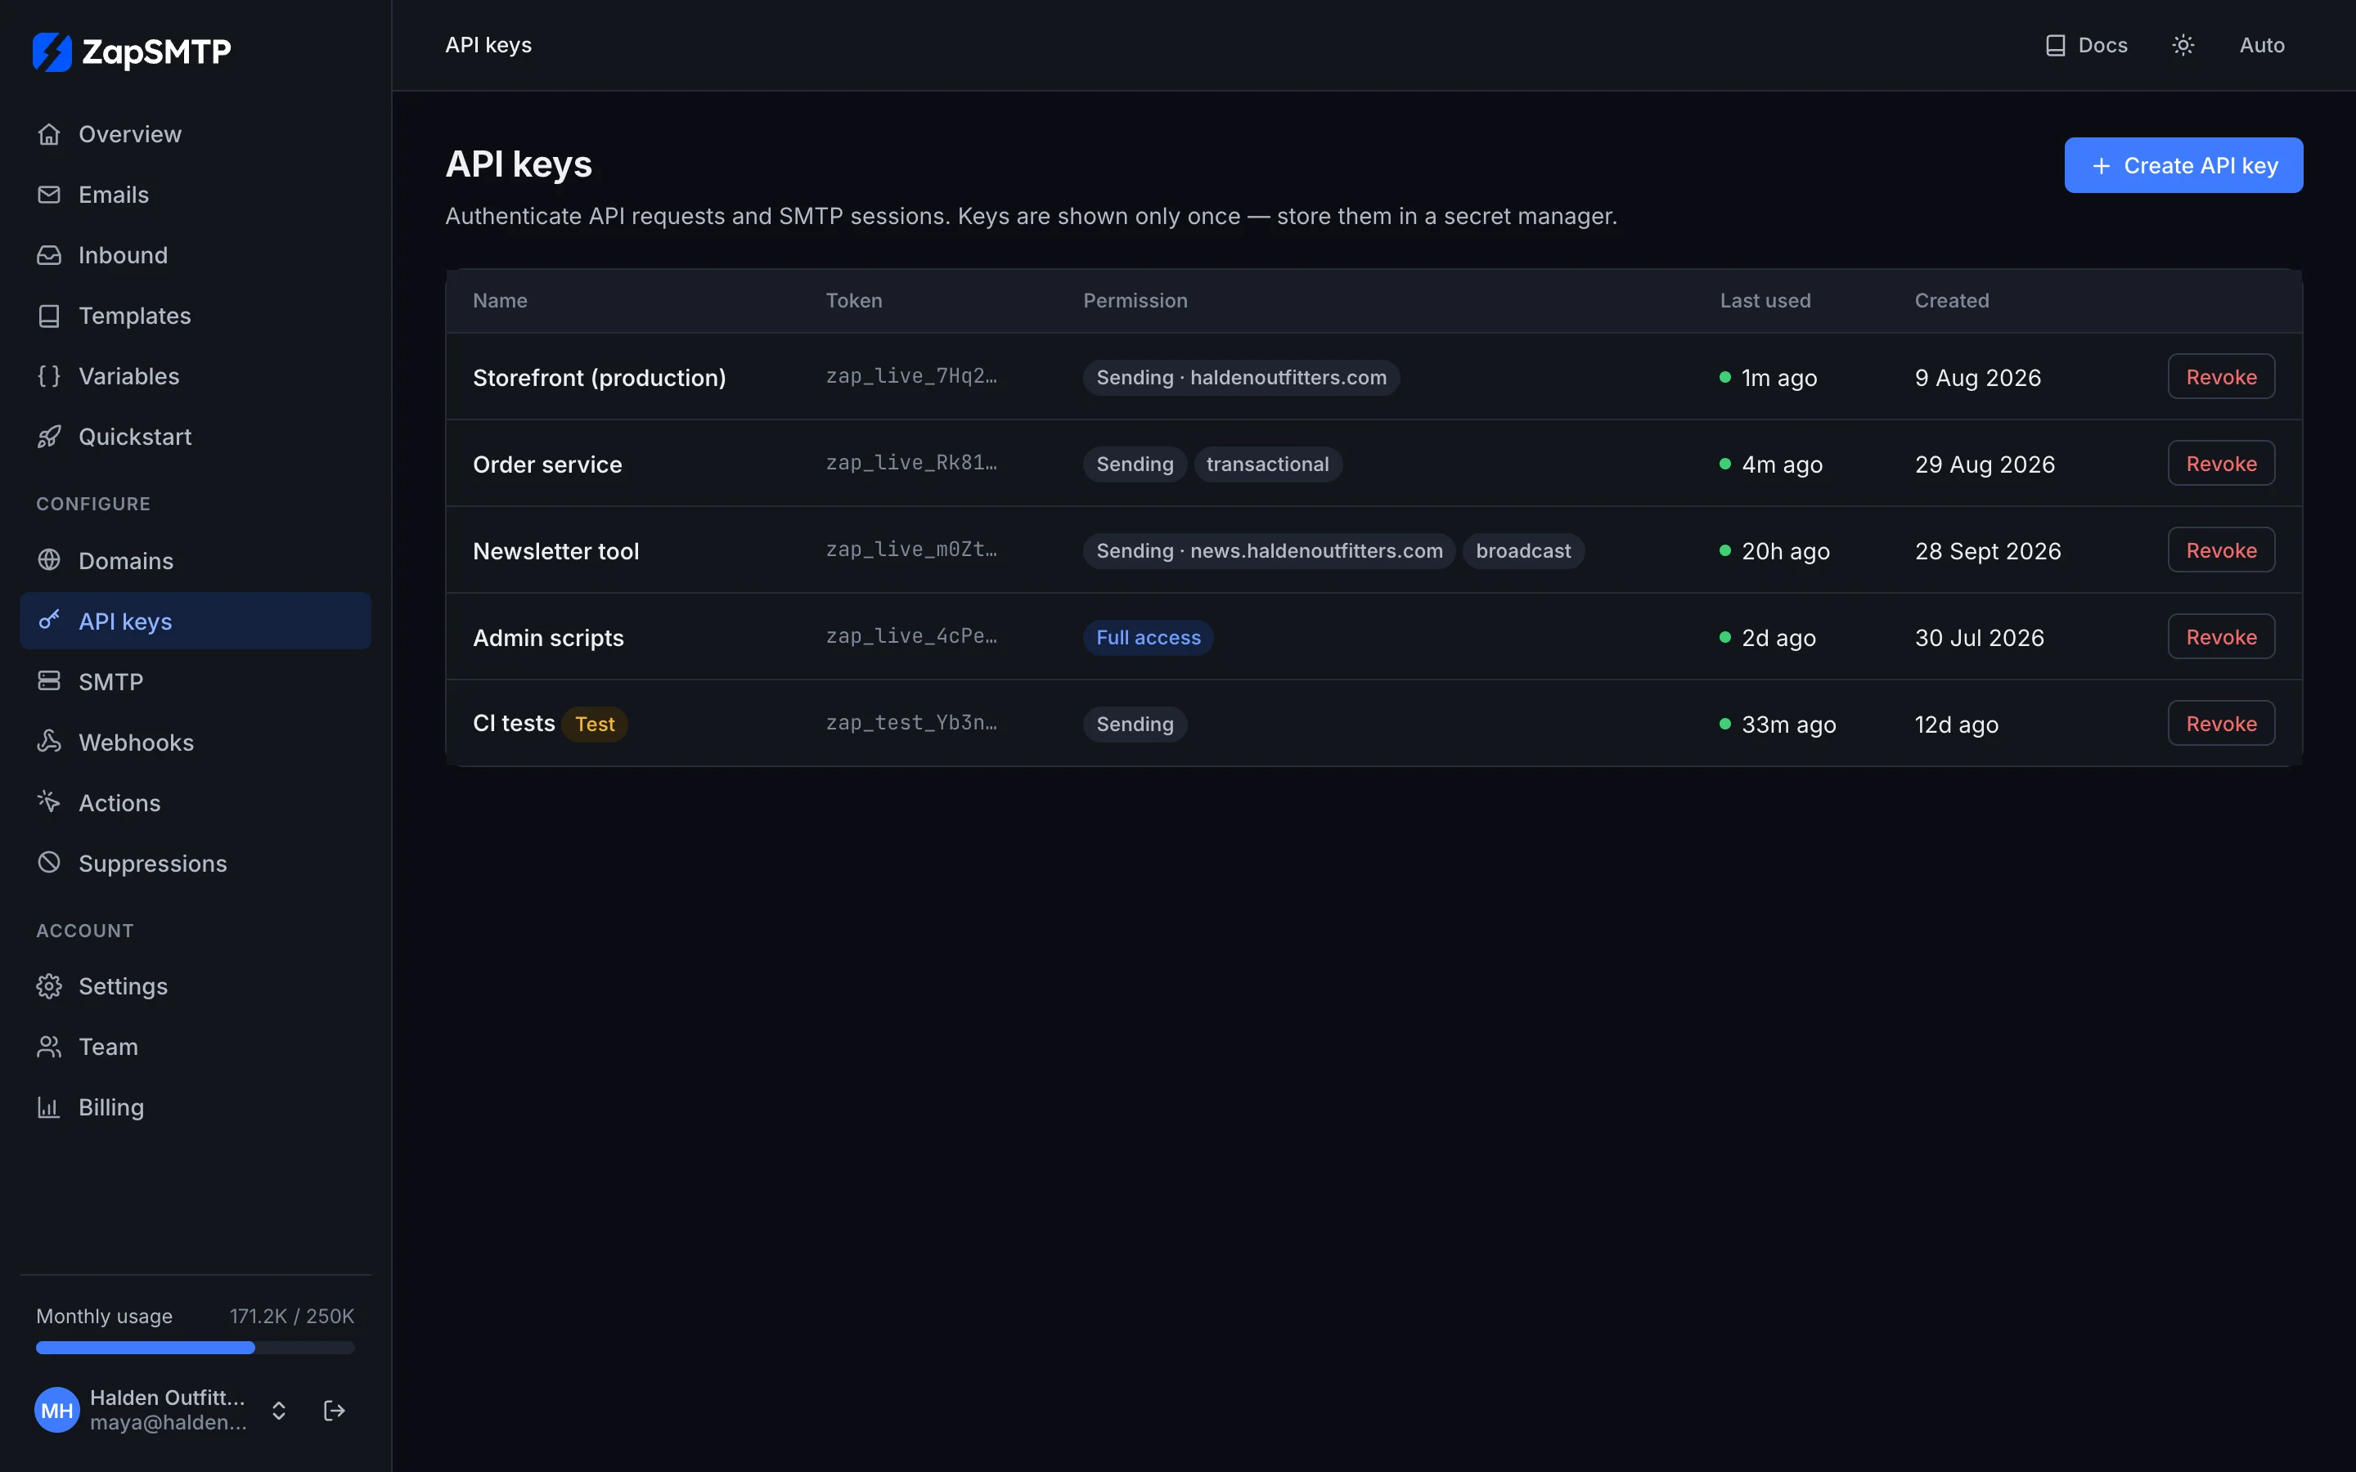Click the sun theme icon
2356x1472 pixels.
click(2183, 45)
